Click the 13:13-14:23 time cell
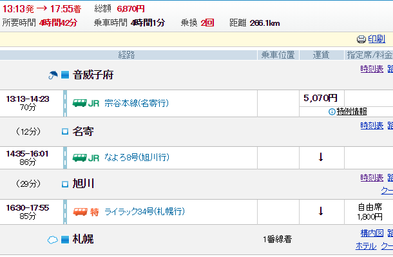The height and width of the screenshot is (257, 393). 28,103
